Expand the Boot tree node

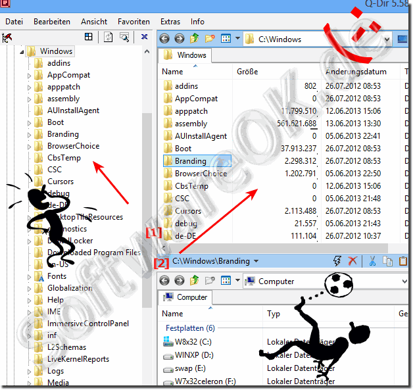point(29,123)
